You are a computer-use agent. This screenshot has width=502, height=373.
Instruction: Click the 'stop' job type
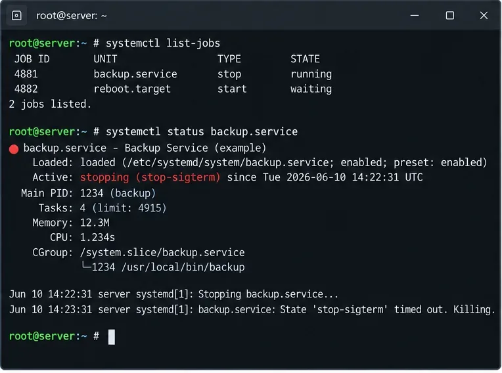pos(229,74)
